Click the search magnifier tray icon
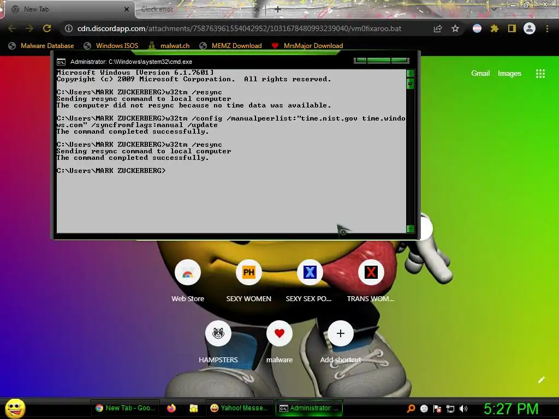Image resolution: width=559 pixels, height=419 pixels. (x=411, y=409)
